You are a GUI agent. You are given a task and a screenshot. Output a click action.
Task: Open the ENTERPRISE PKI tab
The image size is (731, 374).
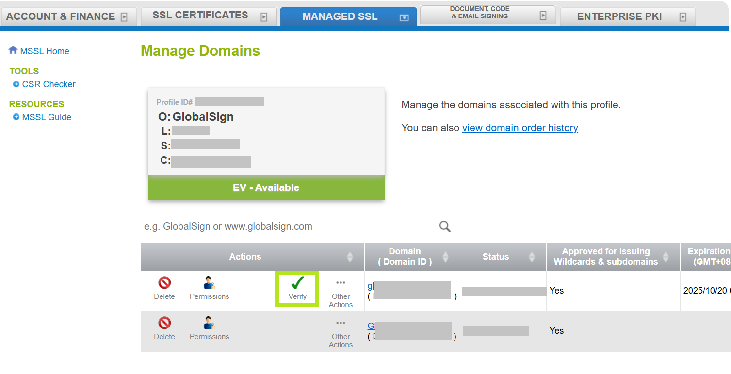click(x=628, y=16)
